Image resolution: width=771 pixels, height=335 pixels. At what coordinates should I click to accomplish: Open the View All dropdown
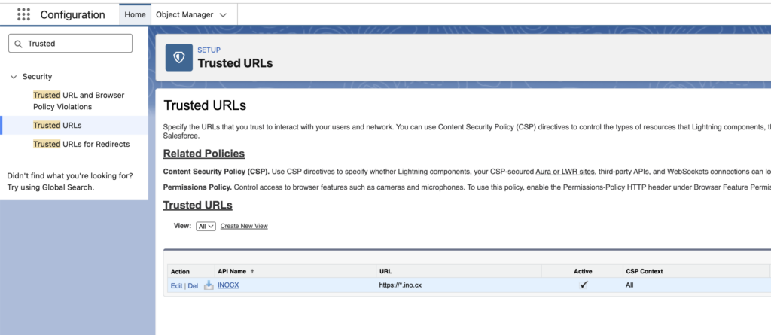click(x=206, y=226)
